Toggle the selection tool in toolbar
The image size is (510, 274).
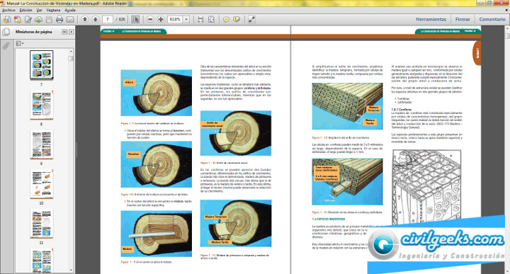(x=135, y=20)
